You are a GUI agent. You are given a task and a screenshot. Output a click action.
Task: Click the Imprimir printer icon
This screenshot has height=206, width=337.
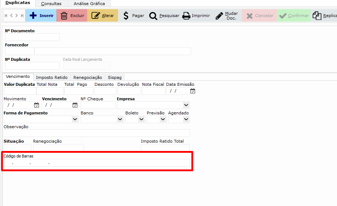click(186, 16)
